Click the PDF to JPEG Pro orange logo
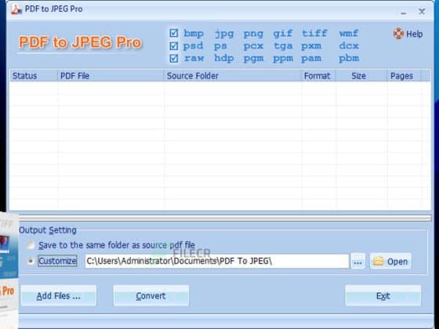Screen dimensions: 439x329 coord(80,42)
